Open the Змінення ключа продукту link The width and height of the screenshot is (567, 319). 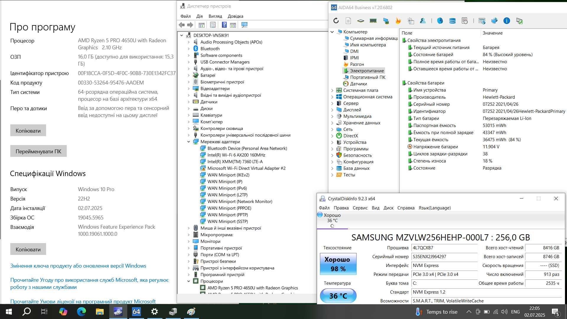(78, 266)
